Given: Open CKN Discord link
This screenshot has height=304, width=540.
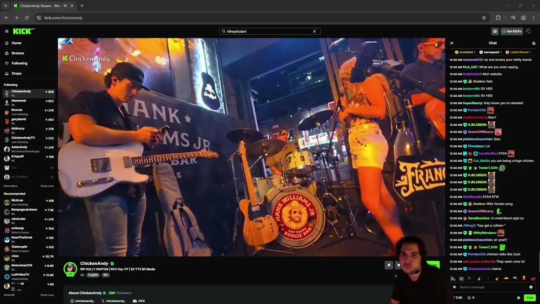Looking at the screenshot, I should pyautogui.click(x=139, y=301).
